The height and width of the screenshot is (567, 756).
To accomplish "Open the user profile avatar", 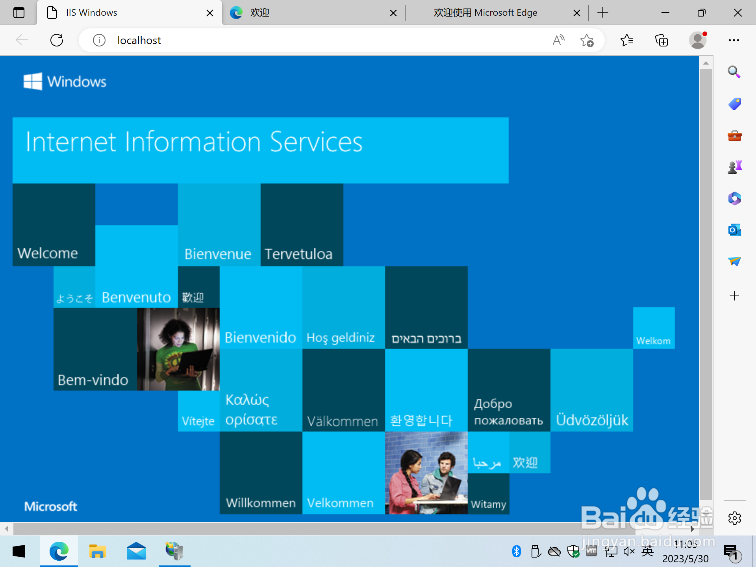I will [x=698, y=40].
